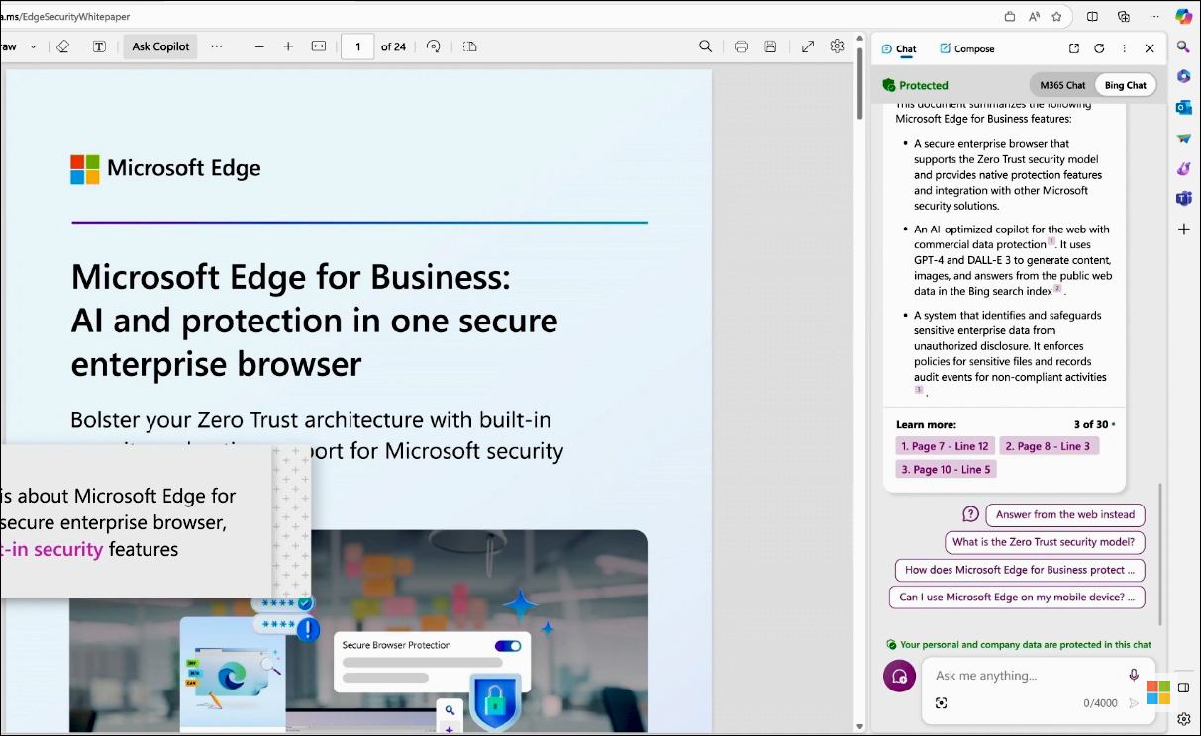Toggle fit to width view
Screen dimensions: 1201x736
[318, 46]
